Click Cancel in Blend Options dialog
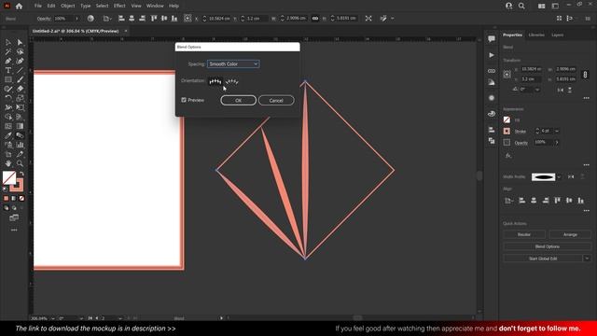 (x=276, y=100)
